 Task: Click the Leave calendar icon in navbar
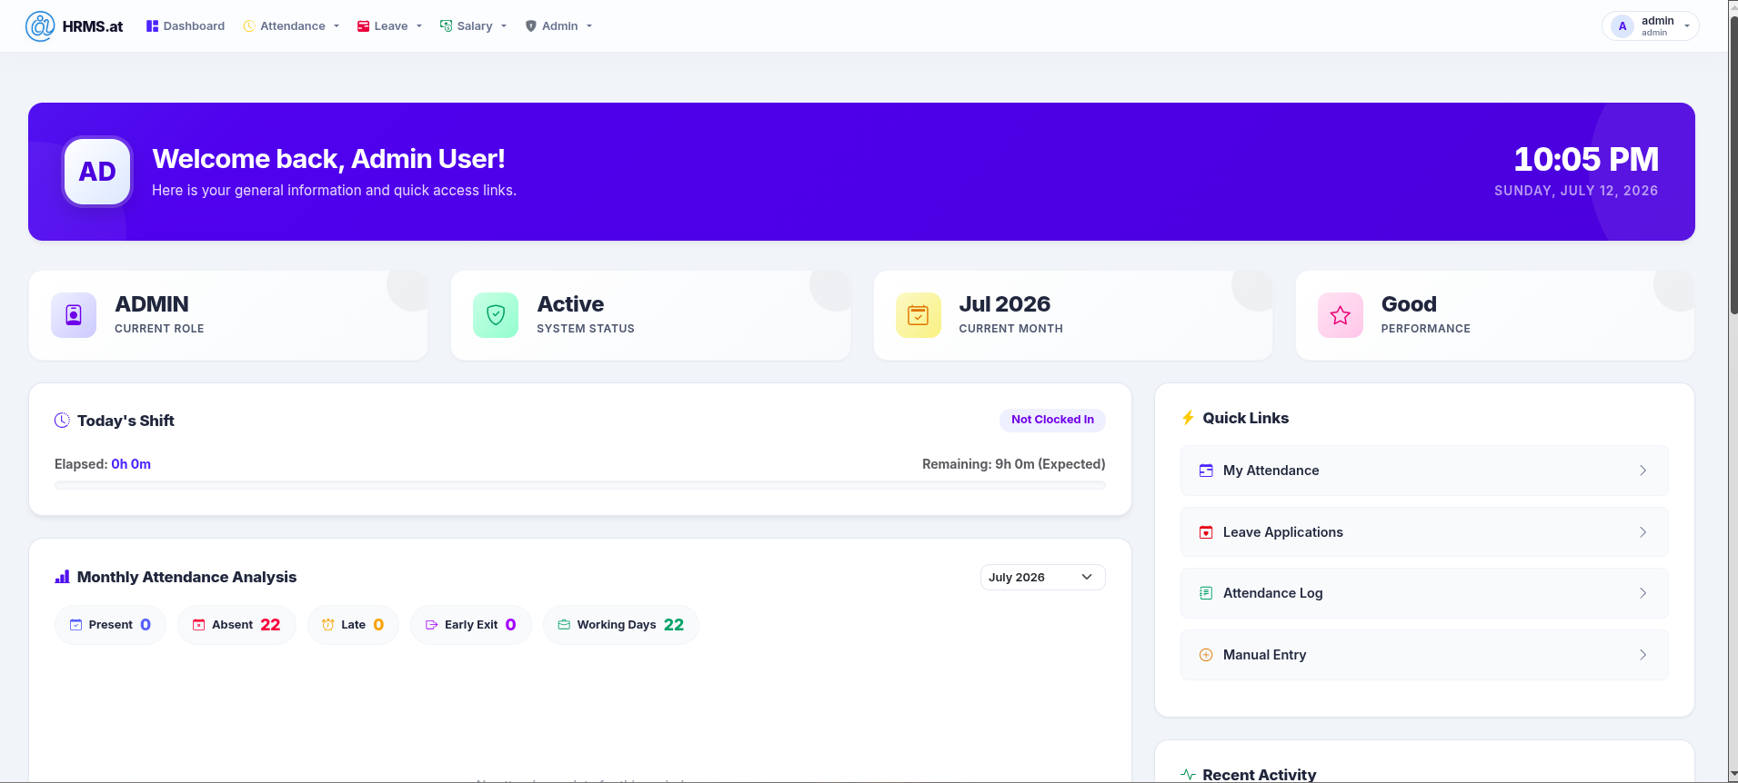coord(363,26)
